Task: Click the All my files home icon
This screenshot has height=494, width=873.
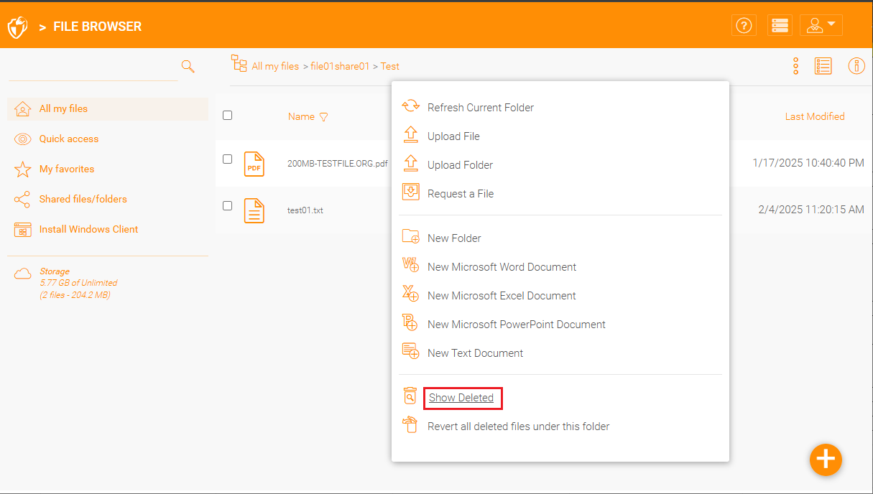Action: coord(23,108)
